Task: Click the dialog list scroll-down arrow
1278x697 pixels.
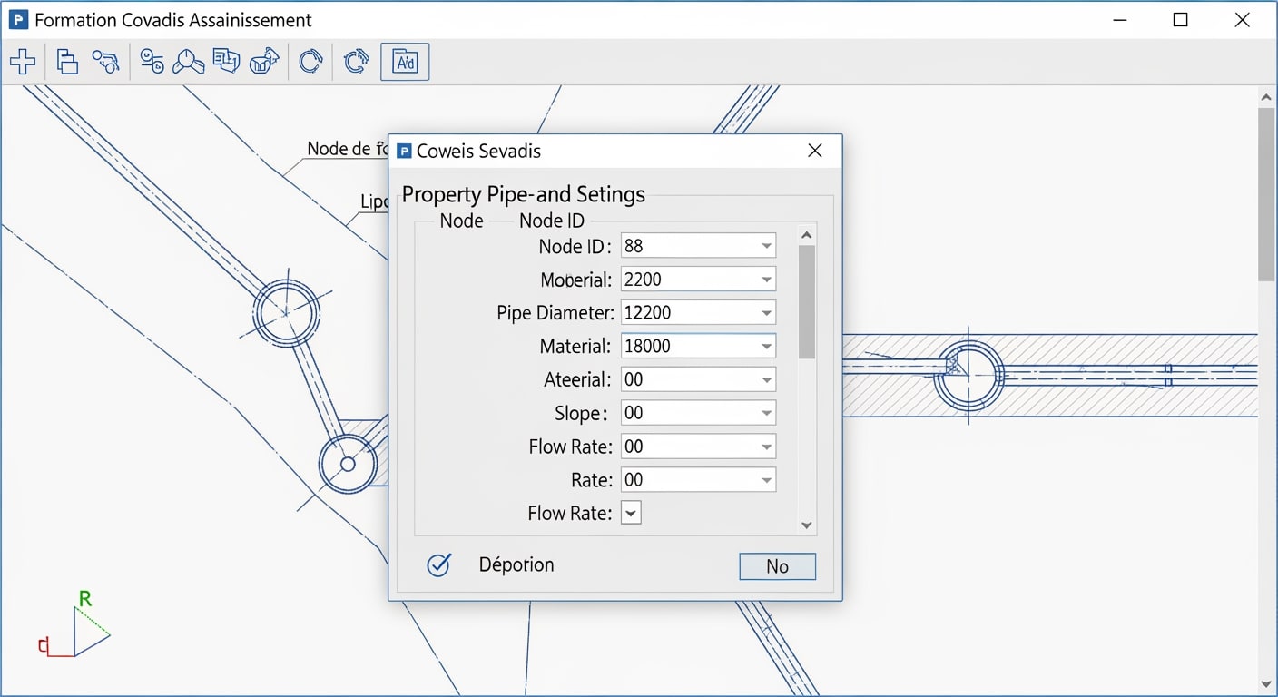Action: coord(806,525)
